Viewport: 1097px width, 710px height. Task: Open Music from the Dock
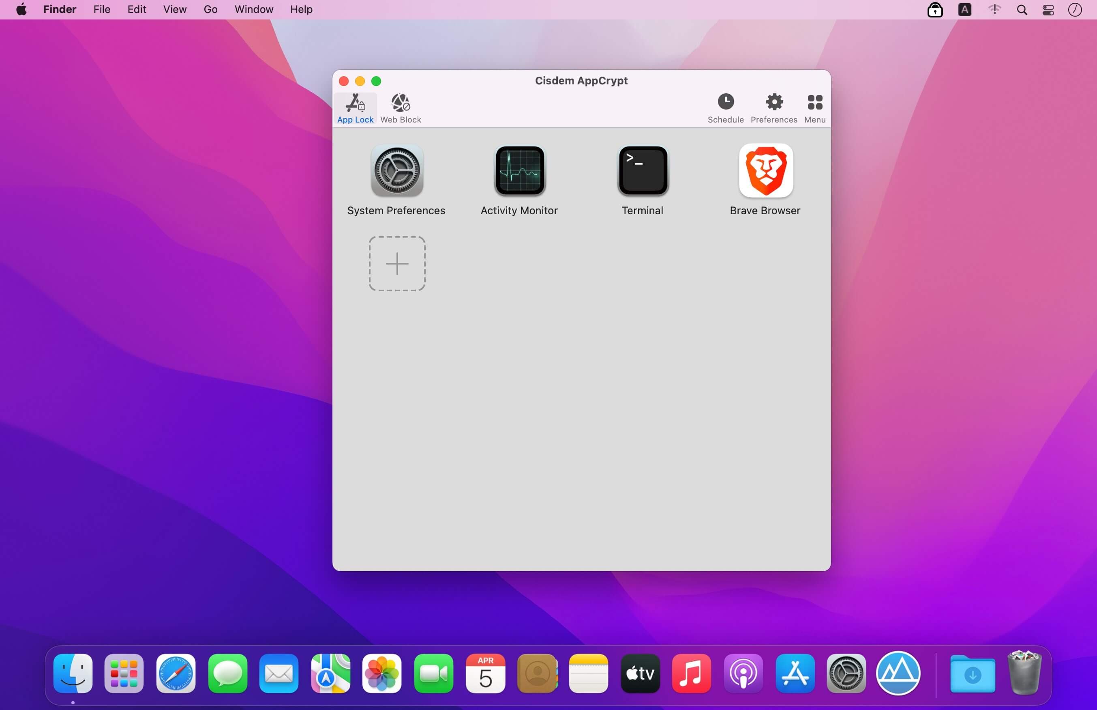tap(692, 673)
